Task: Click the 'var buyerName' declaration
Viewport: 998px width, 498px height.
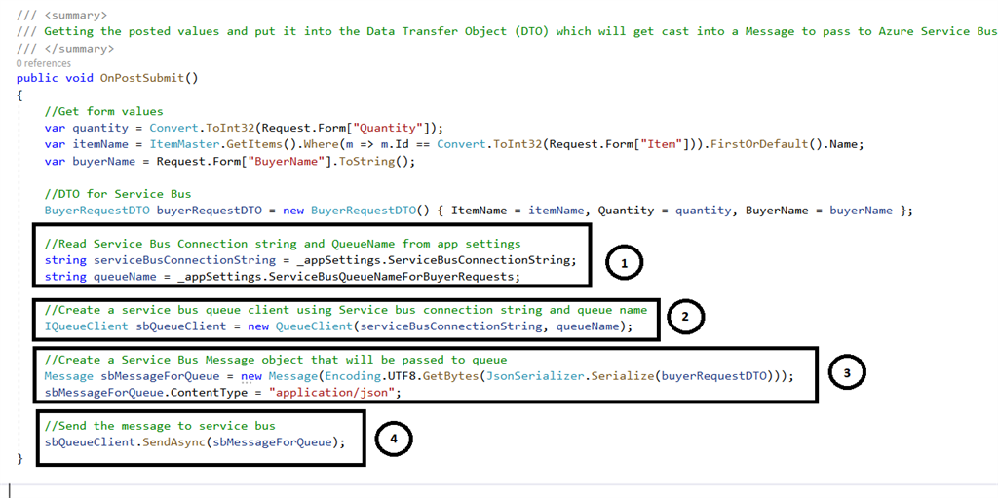Action: pyautogui.click(x=90, y=161)
